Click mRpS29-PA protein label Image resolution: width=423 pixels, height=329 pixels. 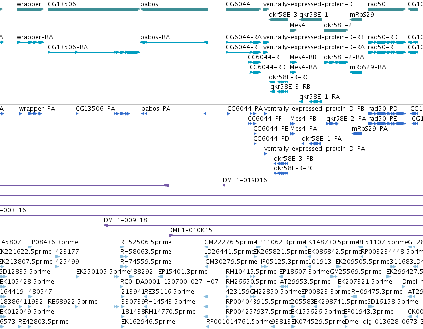(370, 129)
